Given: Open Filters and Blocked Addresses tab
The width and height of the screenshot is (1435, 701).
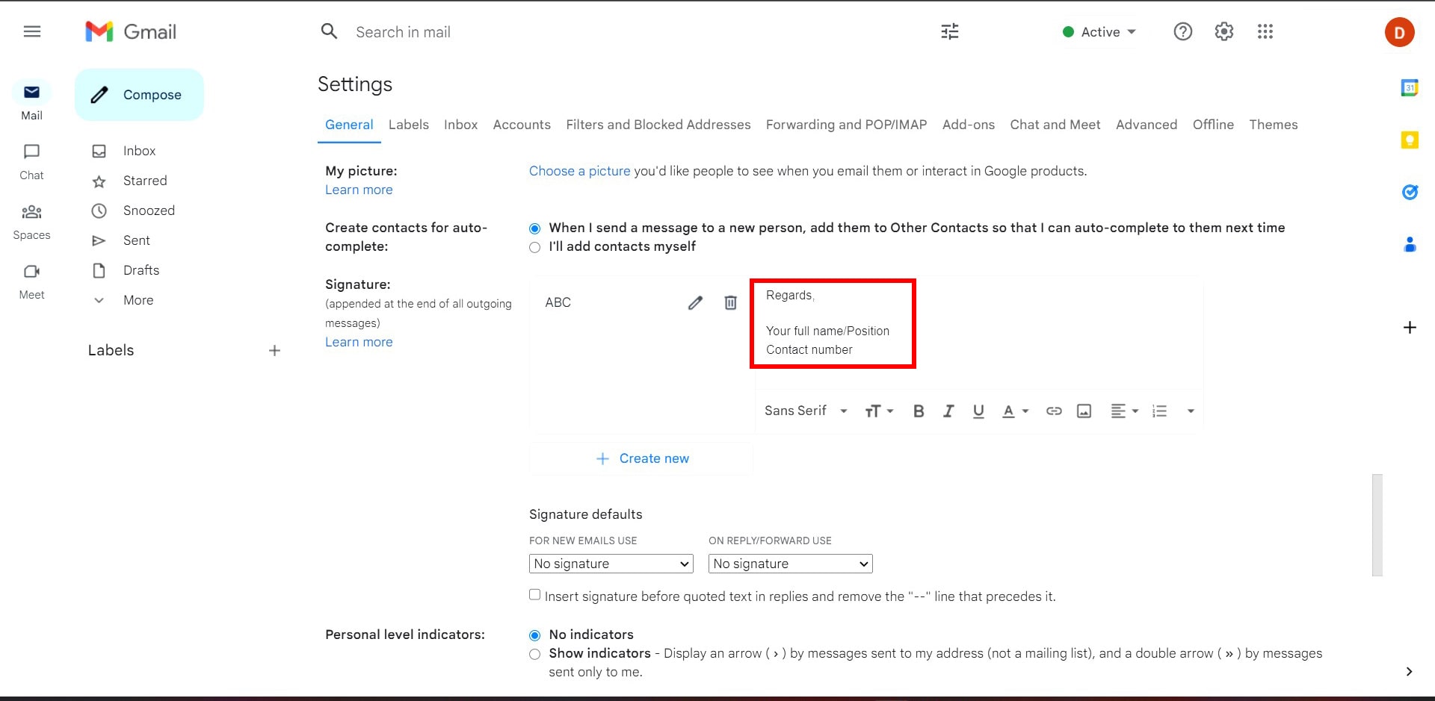Looking at the screenshot, I should coord(658,125).
